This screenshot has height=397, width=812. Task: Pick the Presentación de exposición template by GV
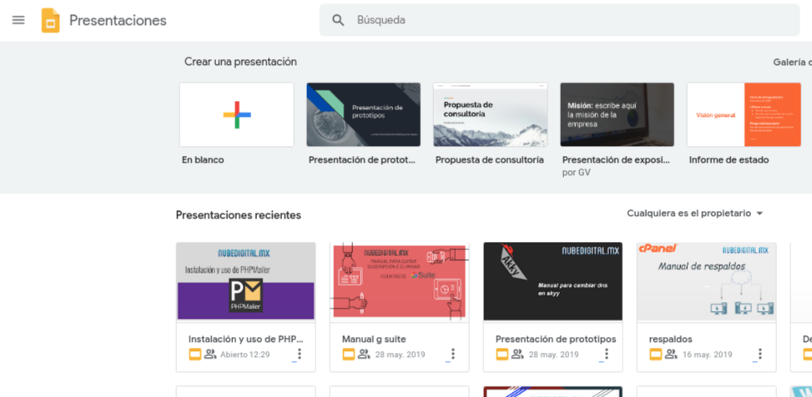pos(617,115)
